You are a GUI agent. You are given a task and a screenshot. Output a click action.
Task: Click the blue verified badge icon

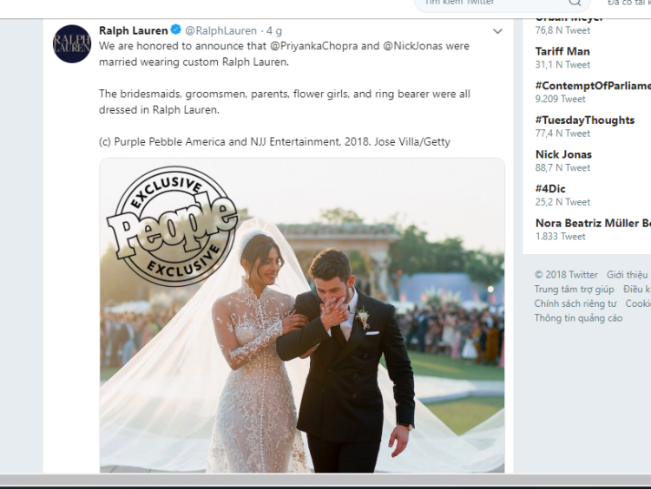[x=176, y=30]
